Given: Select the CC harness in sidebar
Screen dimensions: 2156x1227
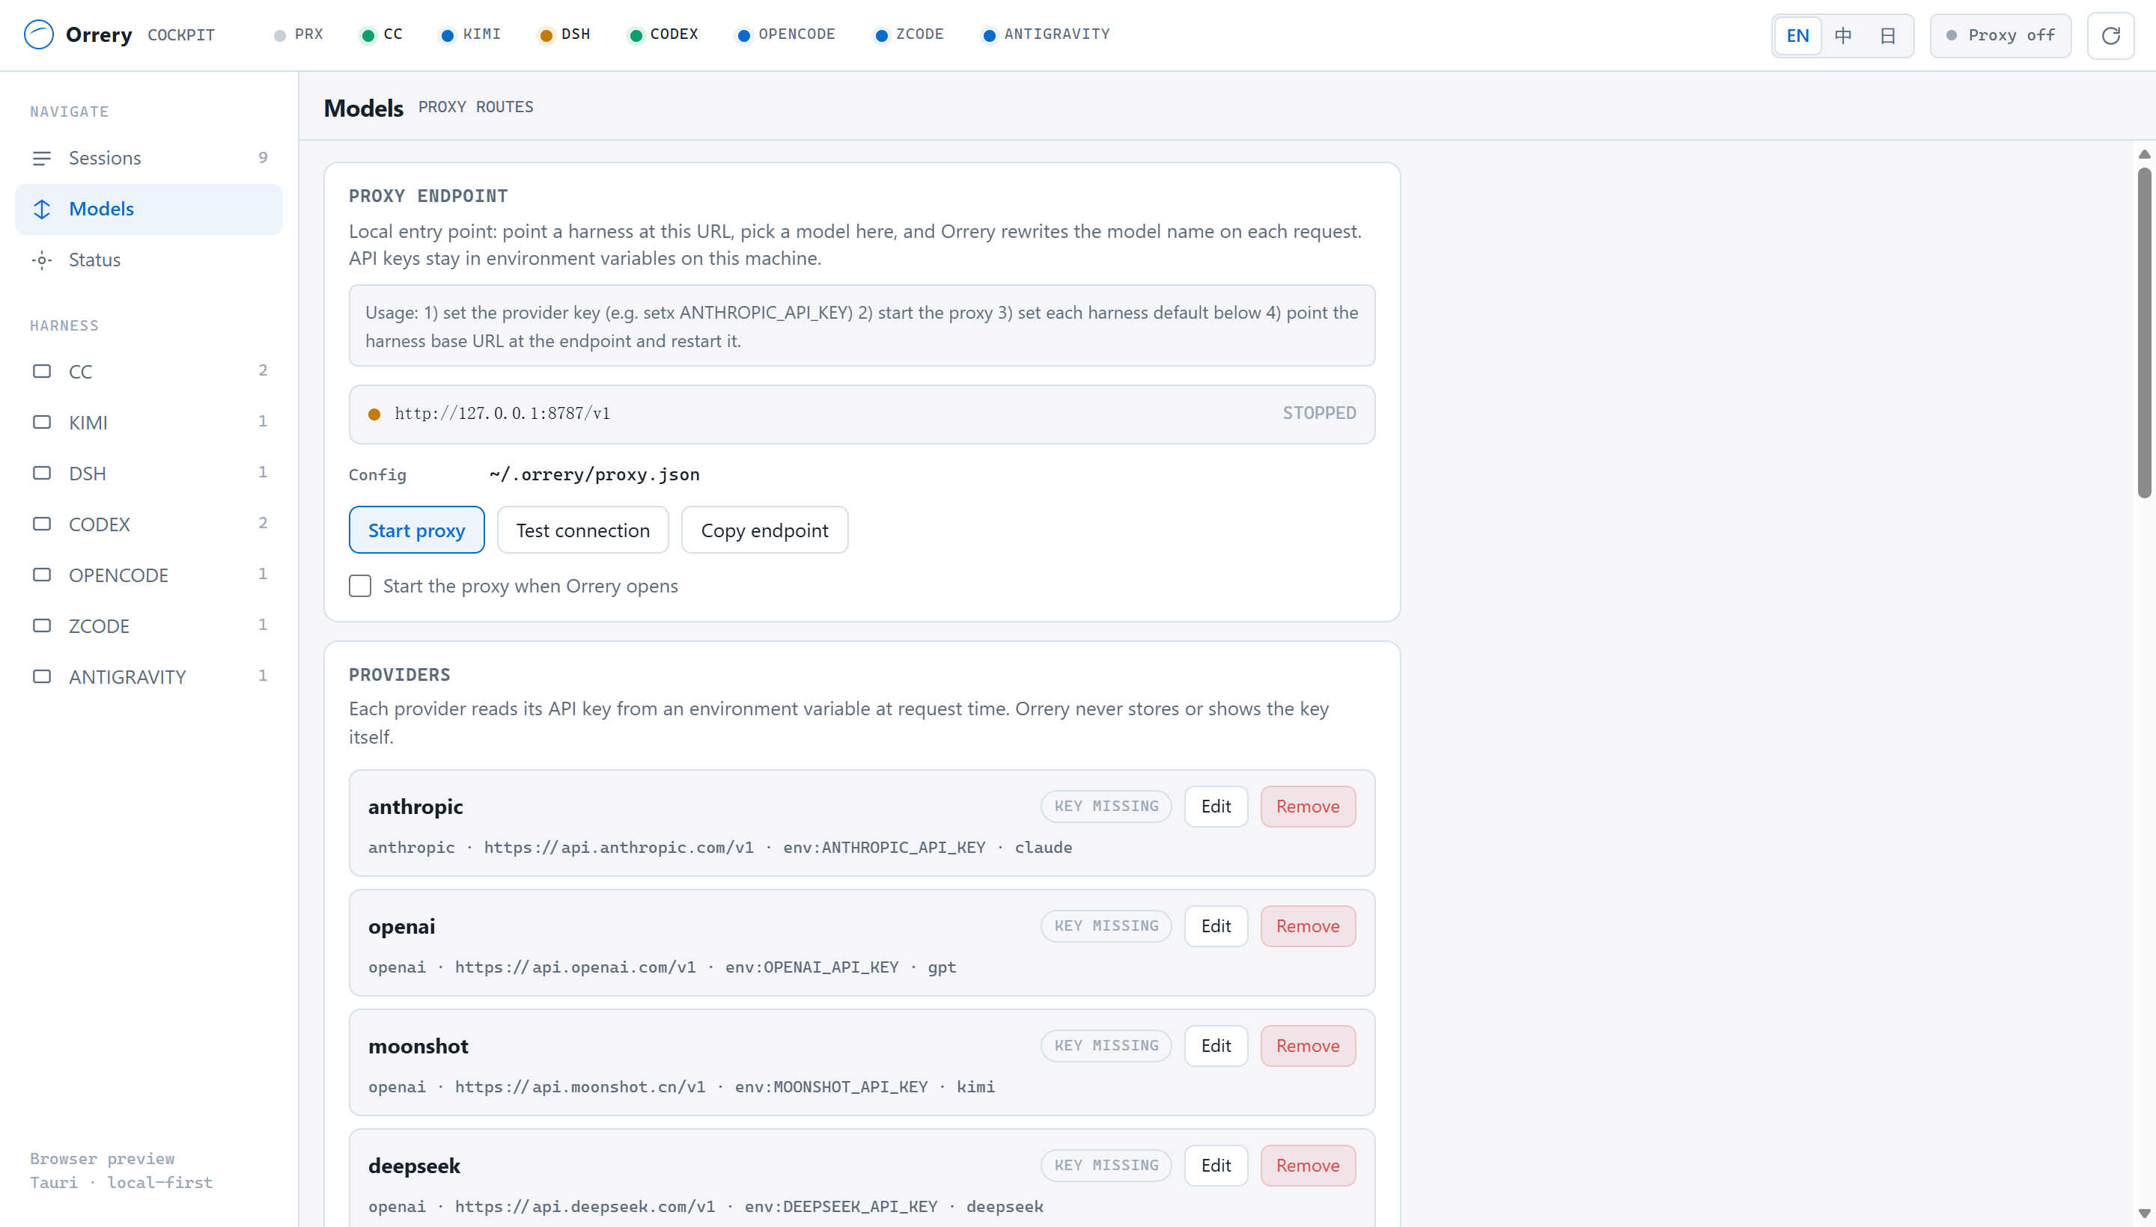Looking at the screenshot, I should tap(149, 371).
